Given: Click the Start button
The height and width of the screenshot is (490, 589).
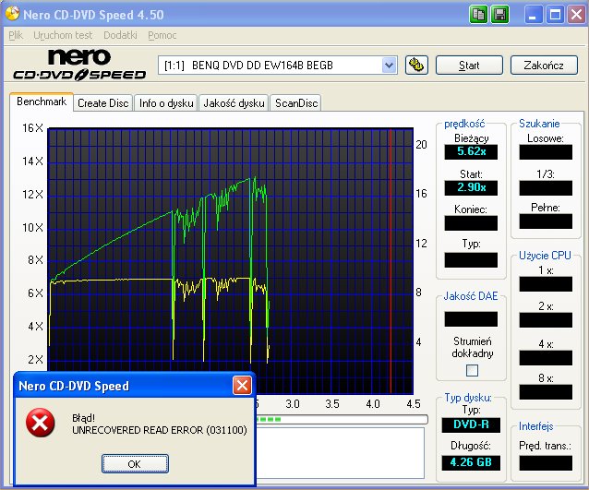Looking at the screenshot, I should (469, 66).
